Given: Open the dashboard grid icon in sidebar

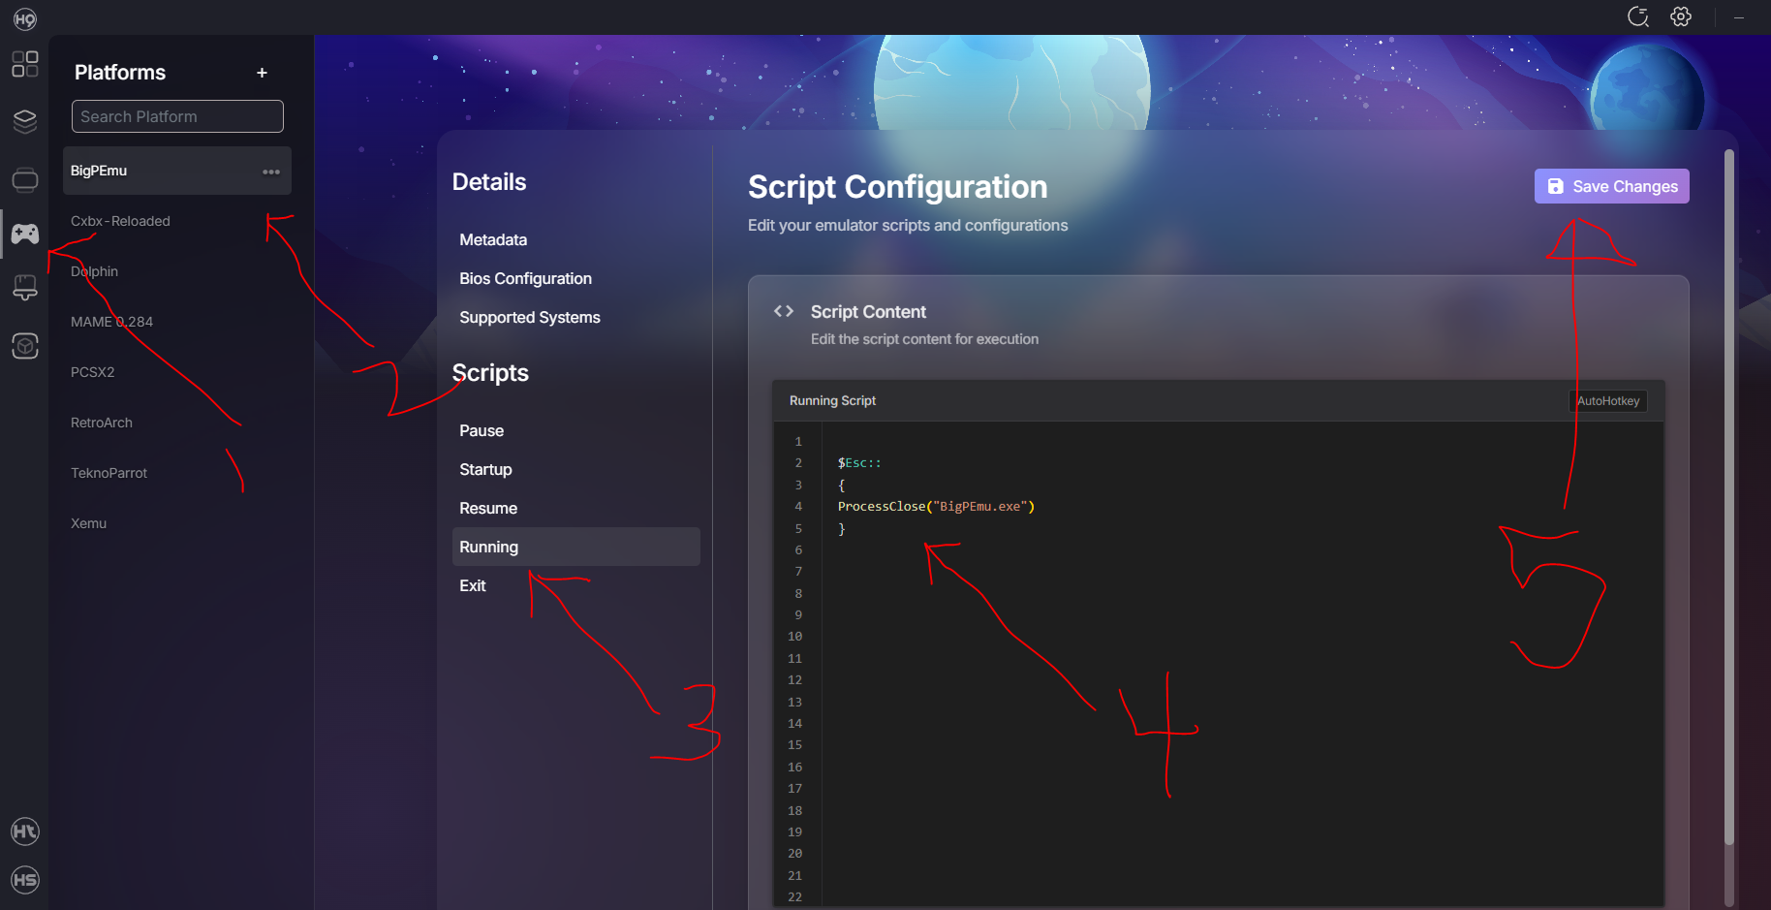Looking at the screenshot, I should click(x=25, y=64).
